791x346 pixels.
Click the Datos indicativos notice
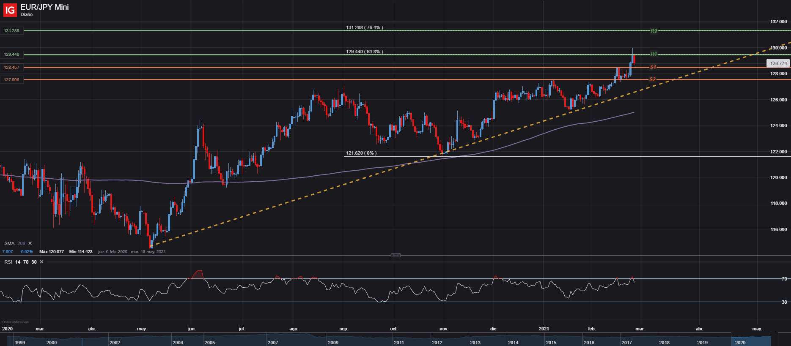16,322
